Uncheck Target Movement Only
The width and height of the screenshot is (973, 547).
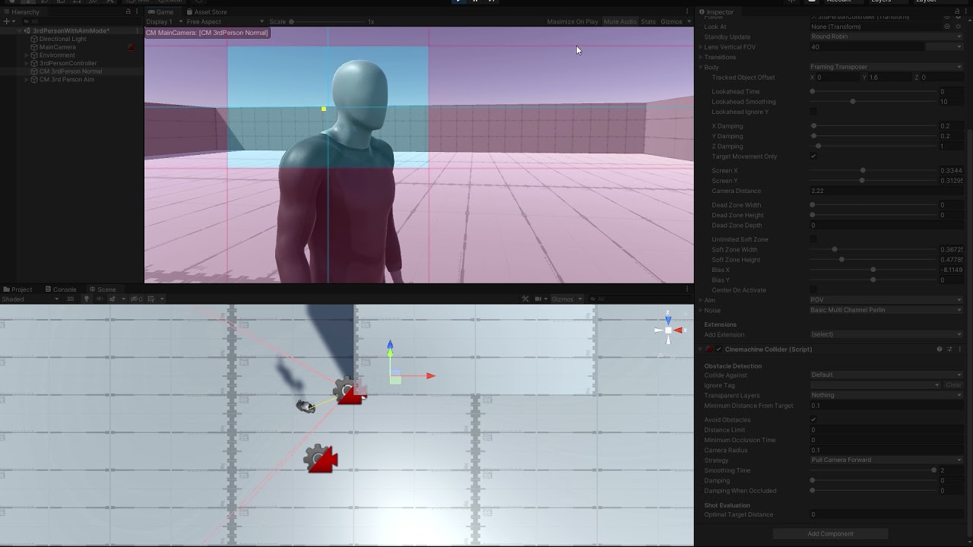coord(814,156)
